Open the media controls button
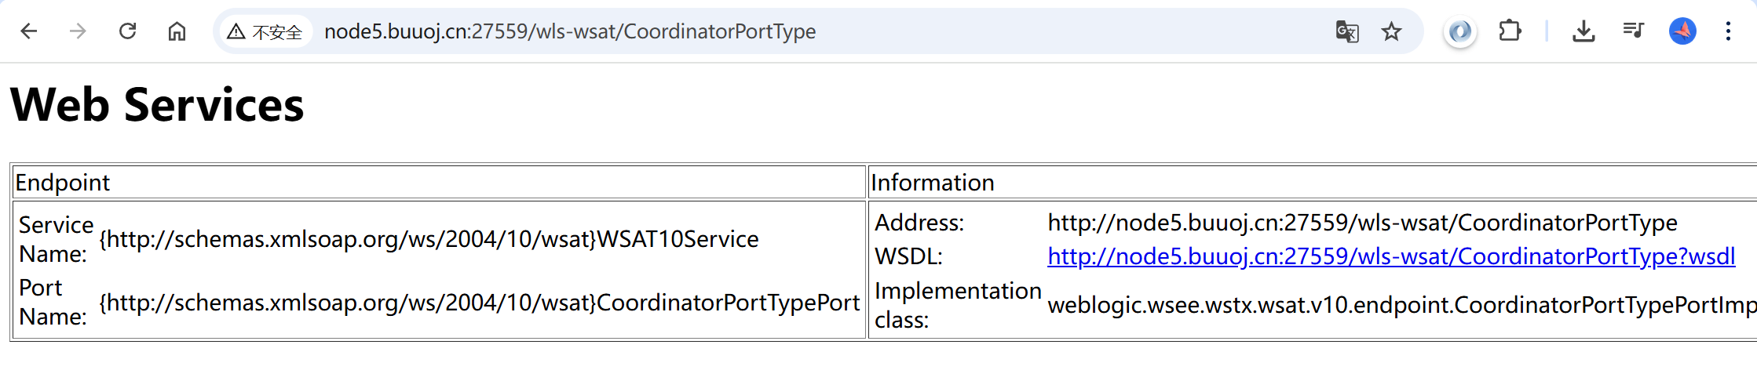The image size is (1757, 381). pyautogui.click(x=1633, y=31)
